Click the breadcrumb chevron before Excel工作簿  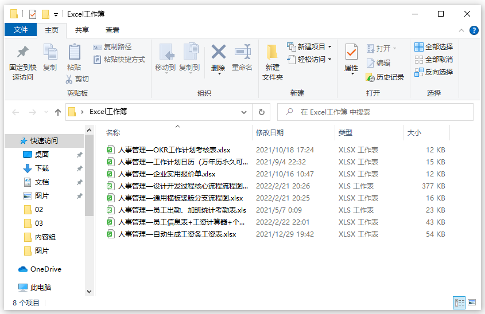(x=82, y=112)
